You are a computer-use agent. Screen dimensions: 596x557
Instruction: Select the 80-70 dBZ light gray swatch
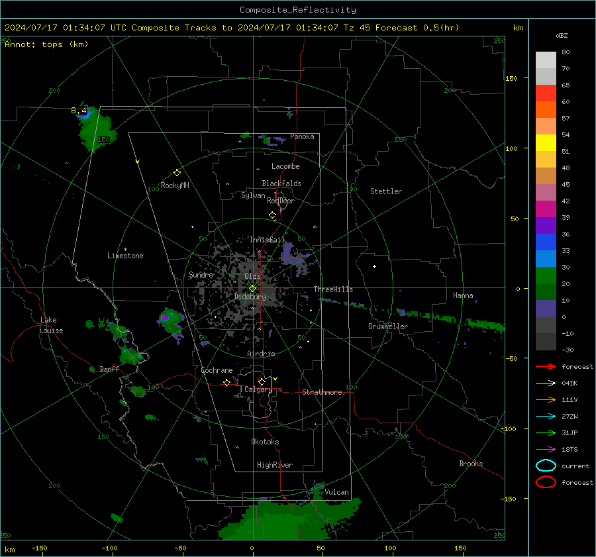(546, 60)
